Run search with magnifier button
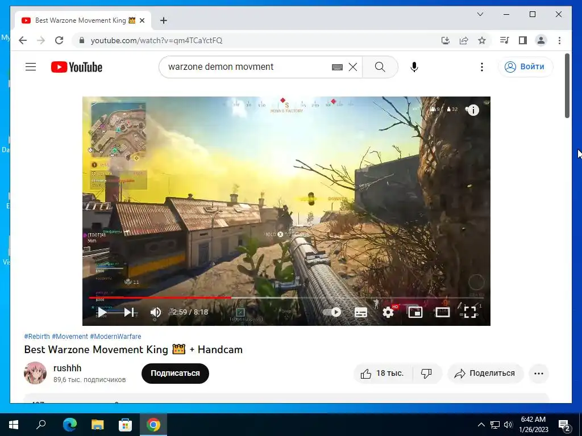The image size is (582, 436). (380, 67)
